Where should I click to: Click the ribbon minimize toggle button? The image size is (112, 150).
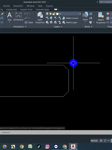click(x=56, y=10)
